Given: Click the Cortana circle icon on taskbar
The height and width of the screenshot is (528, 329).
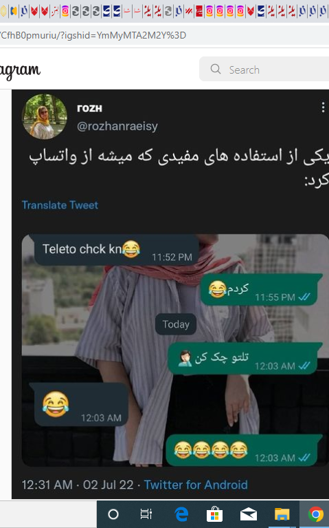Looking at the screenshot, I should click(x=113, y=514).
